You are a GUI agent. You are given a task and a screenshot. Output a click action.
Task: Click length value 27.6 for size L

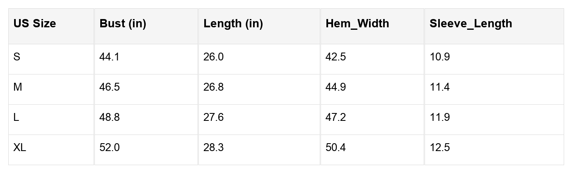pos(213,117)
